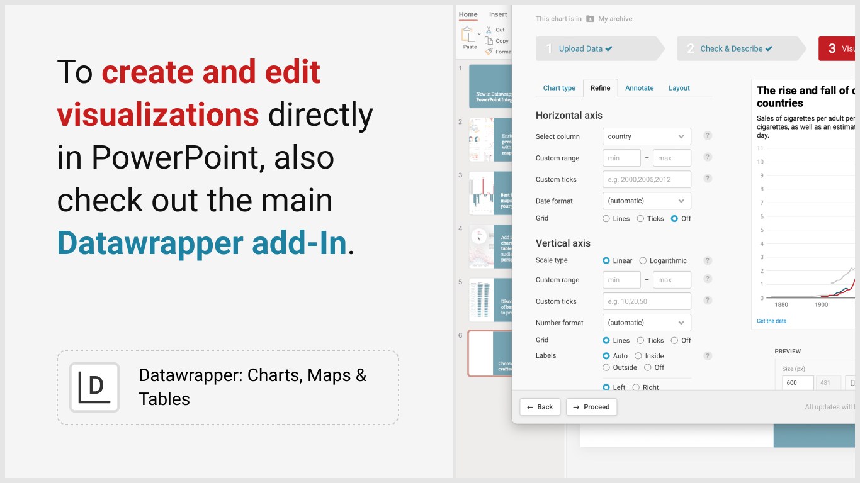860x483 pixels.
Task: Show help for Select column
Action: click(x=708, y=136)
